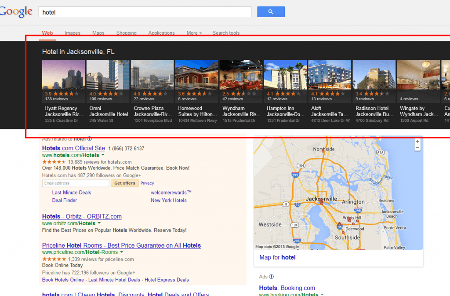Switch to the Applications tab
Image resolution: width=450 pixels, height=296 pixels.
(161, 33)
